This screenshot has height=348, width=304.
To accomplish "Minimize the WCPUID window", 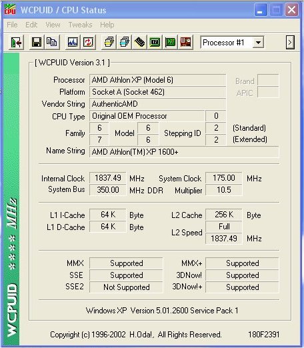I will (x=261, y=10).
